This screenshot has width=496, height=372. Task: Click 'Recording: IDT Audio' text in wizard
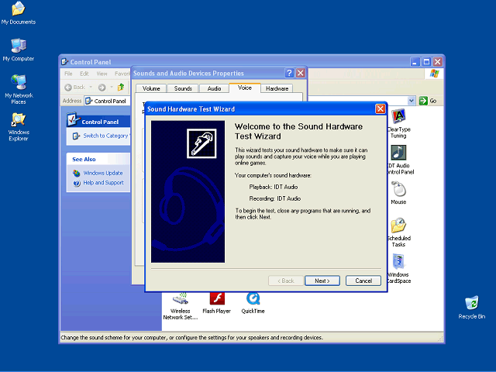pyautogui.click(x=275, y=198)
